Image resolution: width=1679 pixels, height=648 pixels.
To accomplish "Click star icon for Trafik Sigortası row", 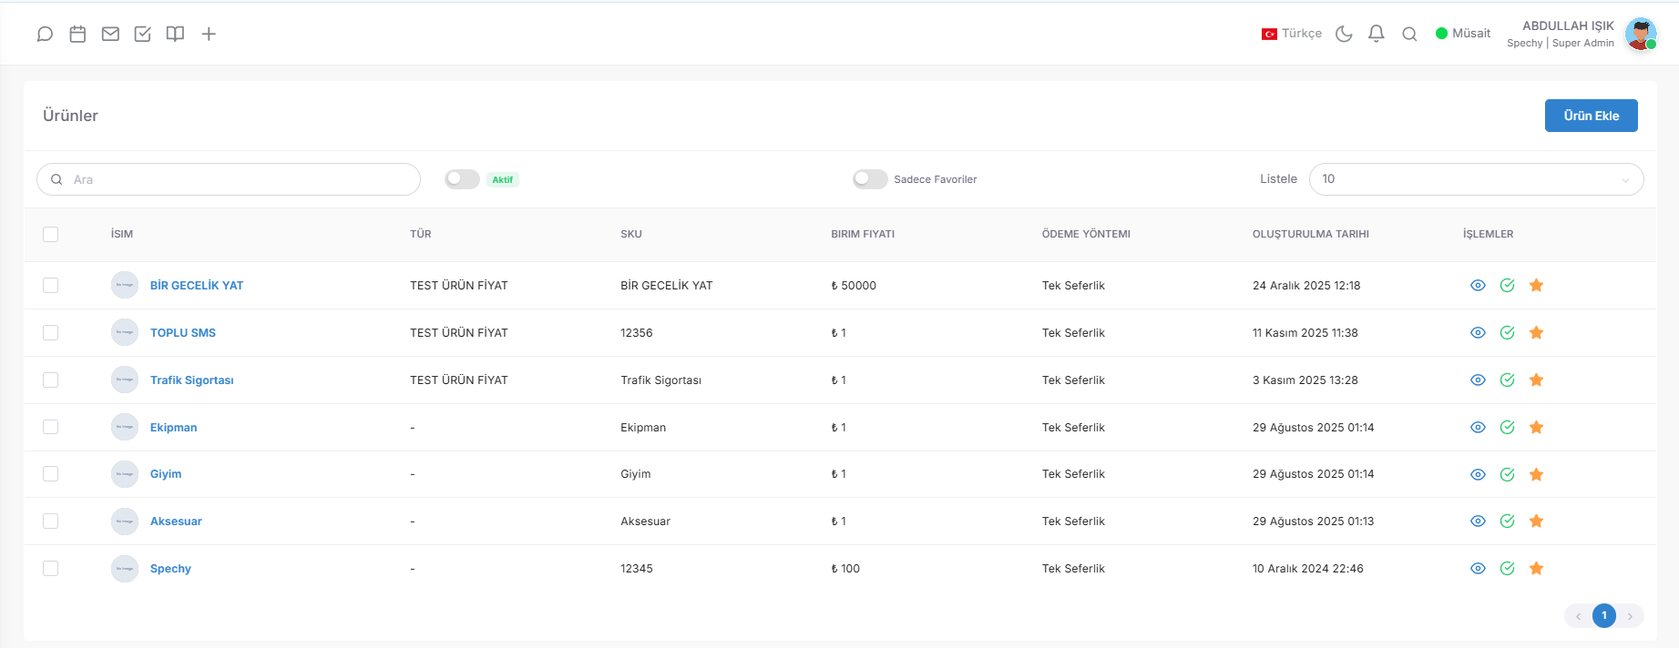I will coord(1537,380).
